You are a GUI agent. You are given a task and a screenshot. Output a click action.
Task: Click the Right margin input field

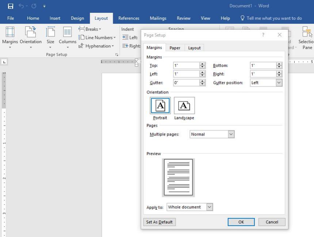pyautogui.click(x=263, y=74)
